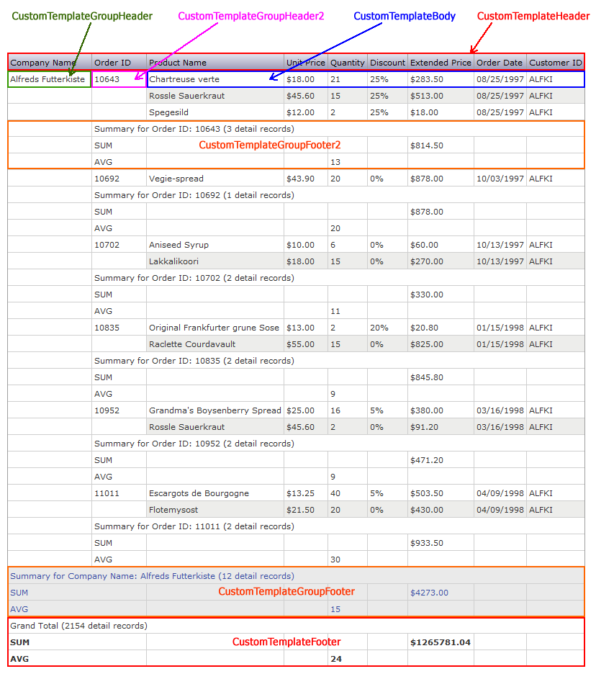Screen dimensions: 596x674
Task: Click the Company Name column header
Action: click(x=42, y=63)
